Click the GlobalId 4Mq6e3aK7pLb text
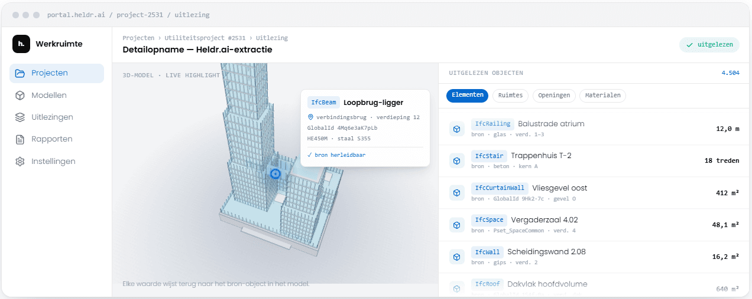This screenshot has height=299, width=752. (342, 128)
